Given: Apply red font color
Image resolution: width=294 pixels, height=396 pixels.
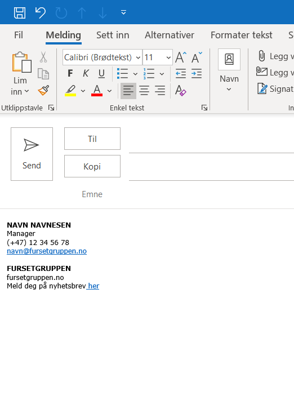Looking at the screenshot, I should click(x=97, y=91).
